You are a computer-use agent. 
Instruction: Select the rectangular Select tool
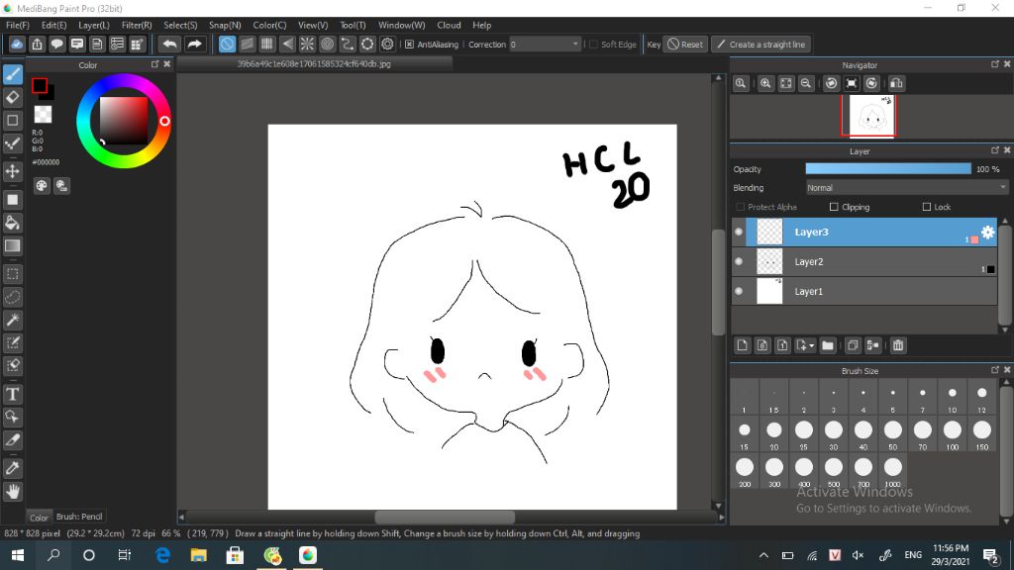click(x=12, y=274)
